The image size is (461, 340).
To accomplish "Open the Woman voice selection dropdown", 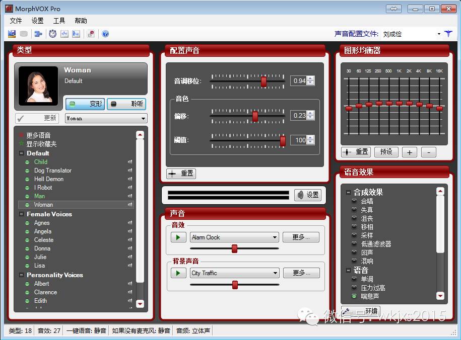I will [143, 119].
